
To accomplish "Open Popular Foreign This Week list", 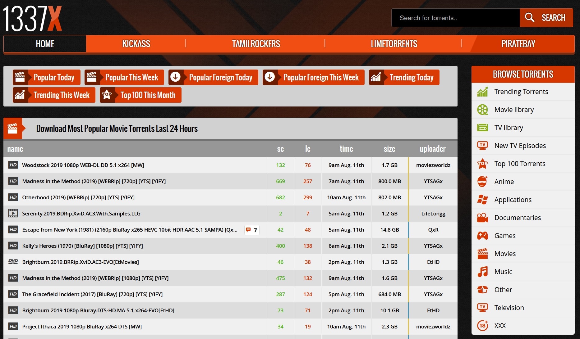I will point(314,77).
